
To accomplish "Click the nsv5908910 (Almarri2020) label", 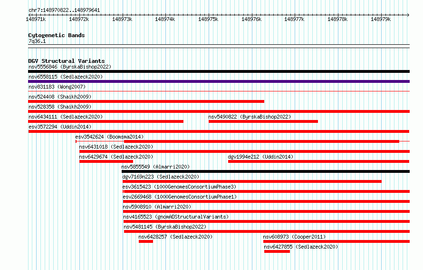I will [x=157, y=207].
